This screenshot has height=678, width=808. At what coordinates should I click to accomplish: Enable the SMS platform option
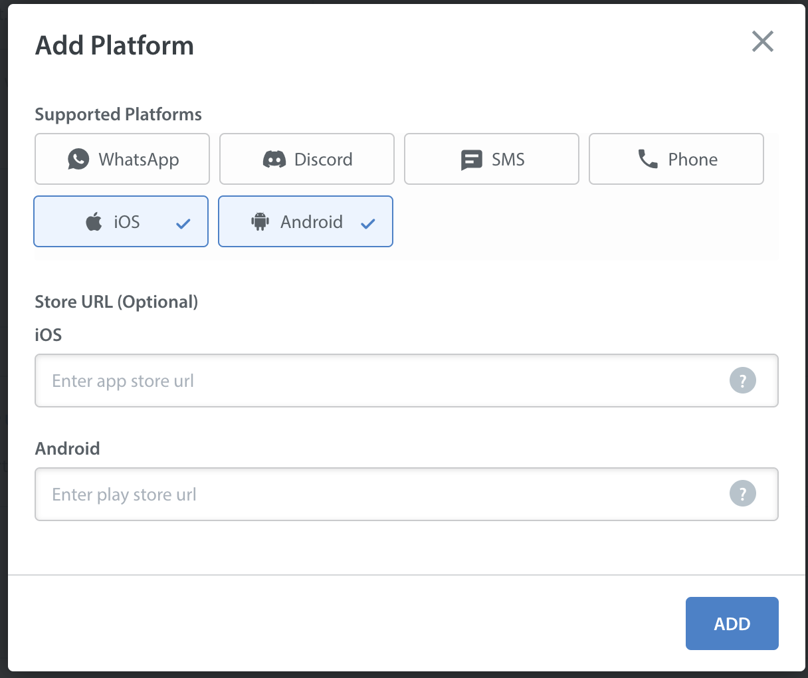[492, 159]
